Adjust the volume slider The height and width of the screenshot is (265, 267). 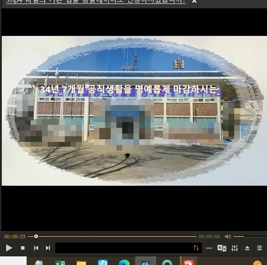249,237
